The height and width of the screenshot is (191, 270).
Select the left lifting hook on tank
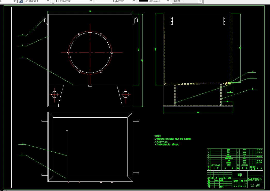[45, 20]
